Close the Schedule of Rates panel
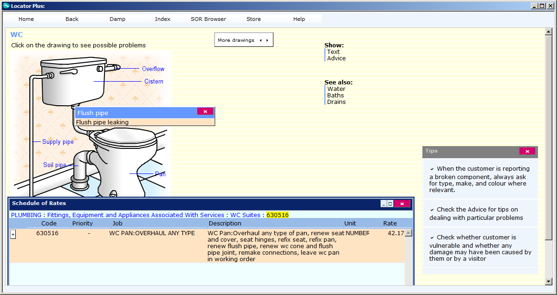Screen dimensions: 557x295 point(402,204)
